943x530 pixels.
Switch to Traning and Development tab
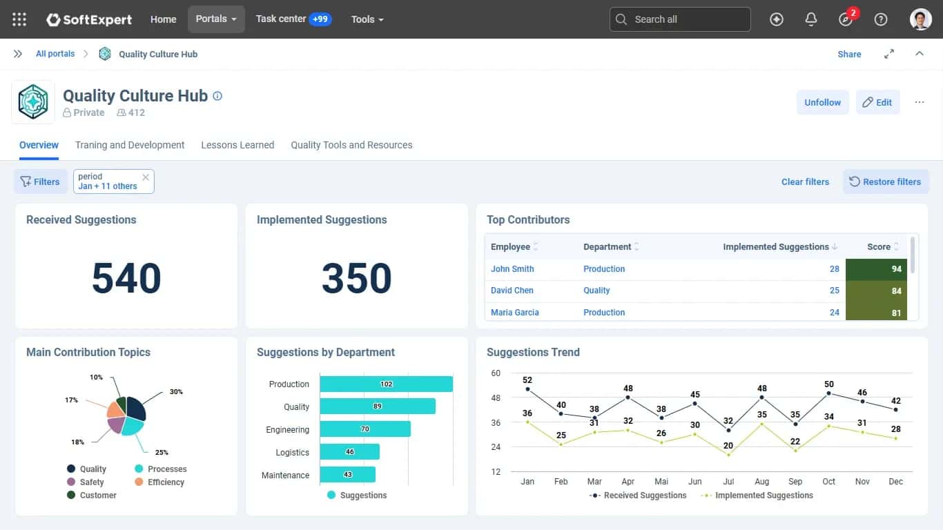coord(130,145)
